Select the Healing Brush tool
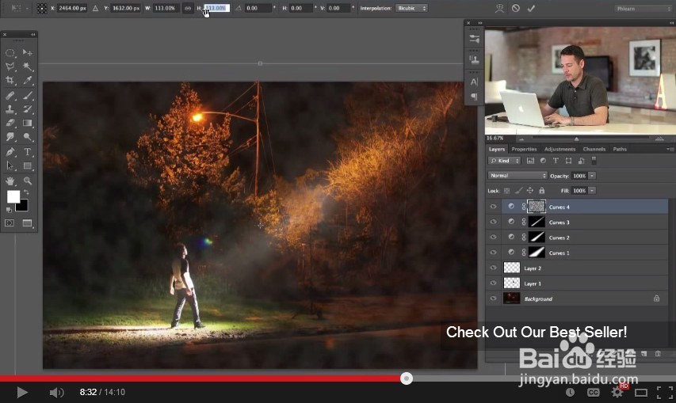The width and height of the screenshot is (676, 403). [x=10, y=96]
